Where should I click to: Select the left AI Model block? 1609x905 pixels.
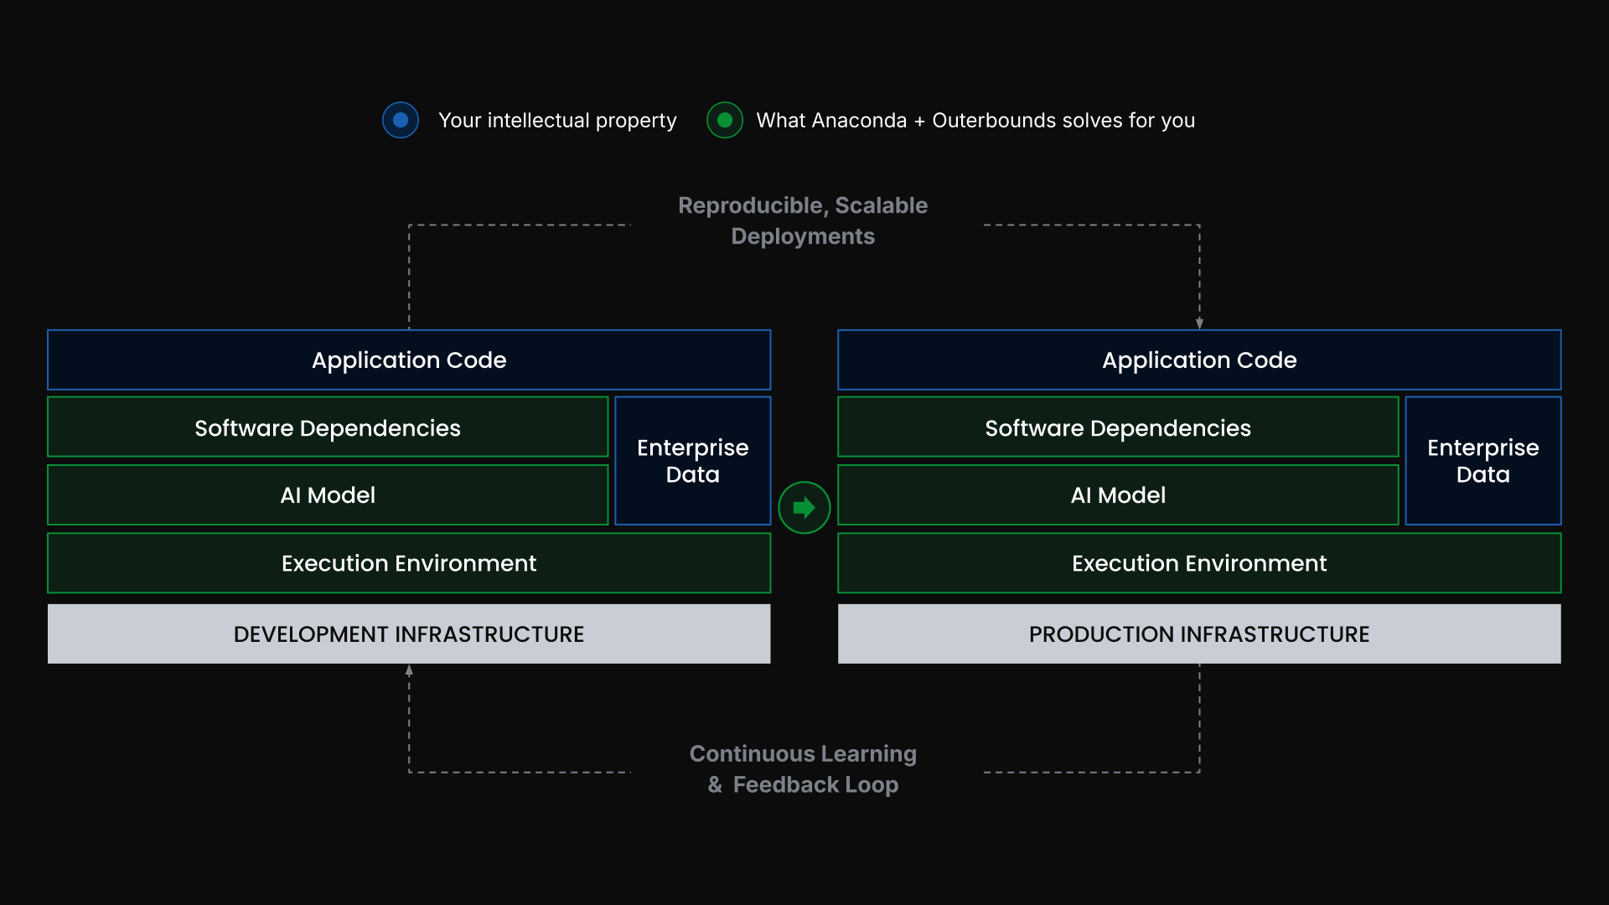point(328,495)
